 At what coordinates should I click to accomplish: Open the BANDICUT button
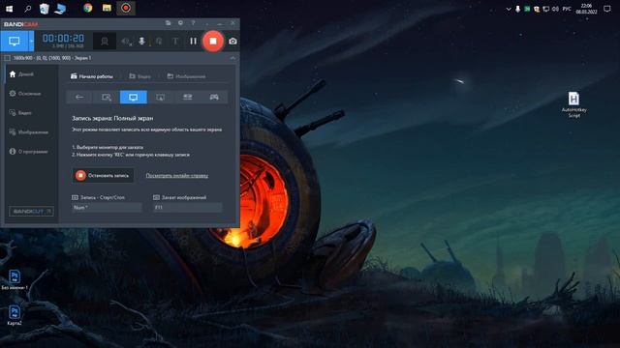click(x=31, y=212)
